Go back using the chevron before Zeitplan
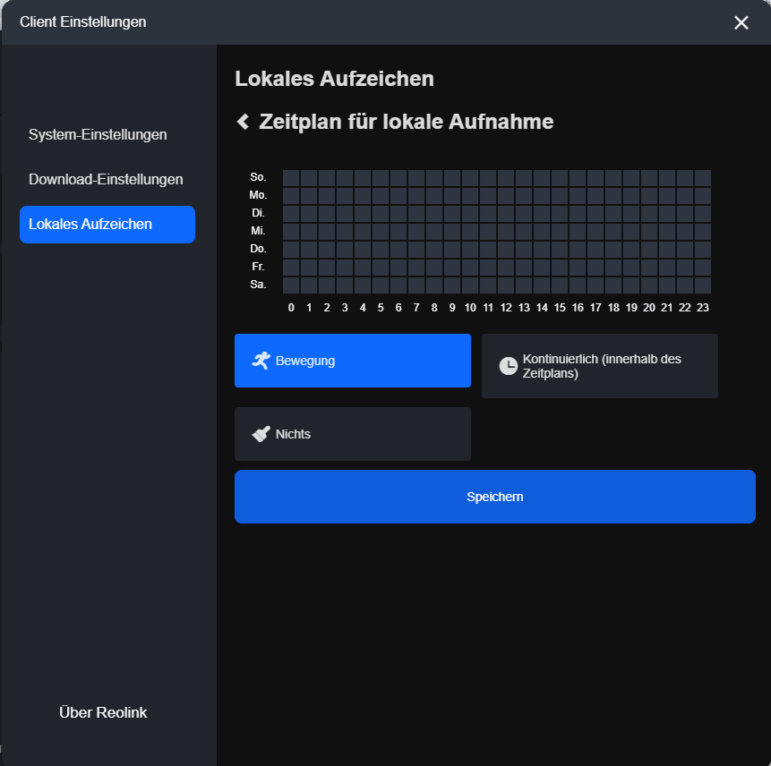The height and width of the screenshot is (766, 771). 243,122
